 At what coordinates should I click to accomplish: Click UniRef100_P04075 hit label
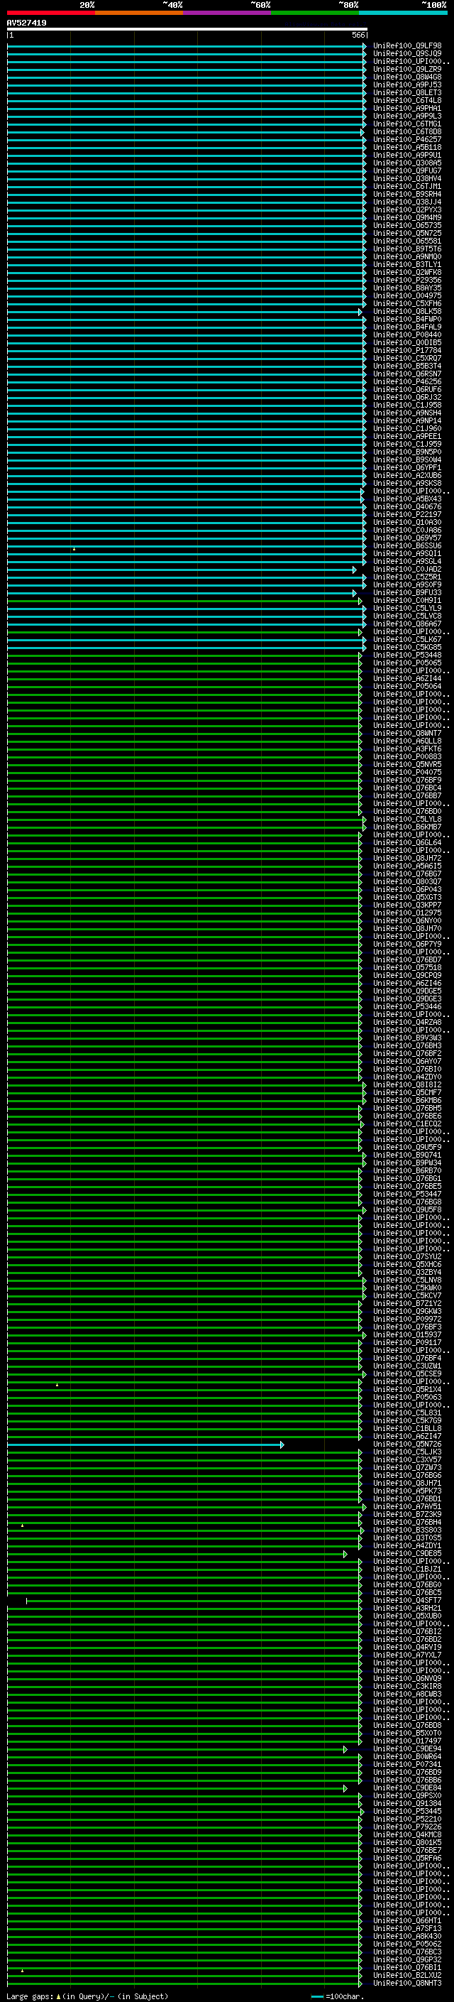407,773
